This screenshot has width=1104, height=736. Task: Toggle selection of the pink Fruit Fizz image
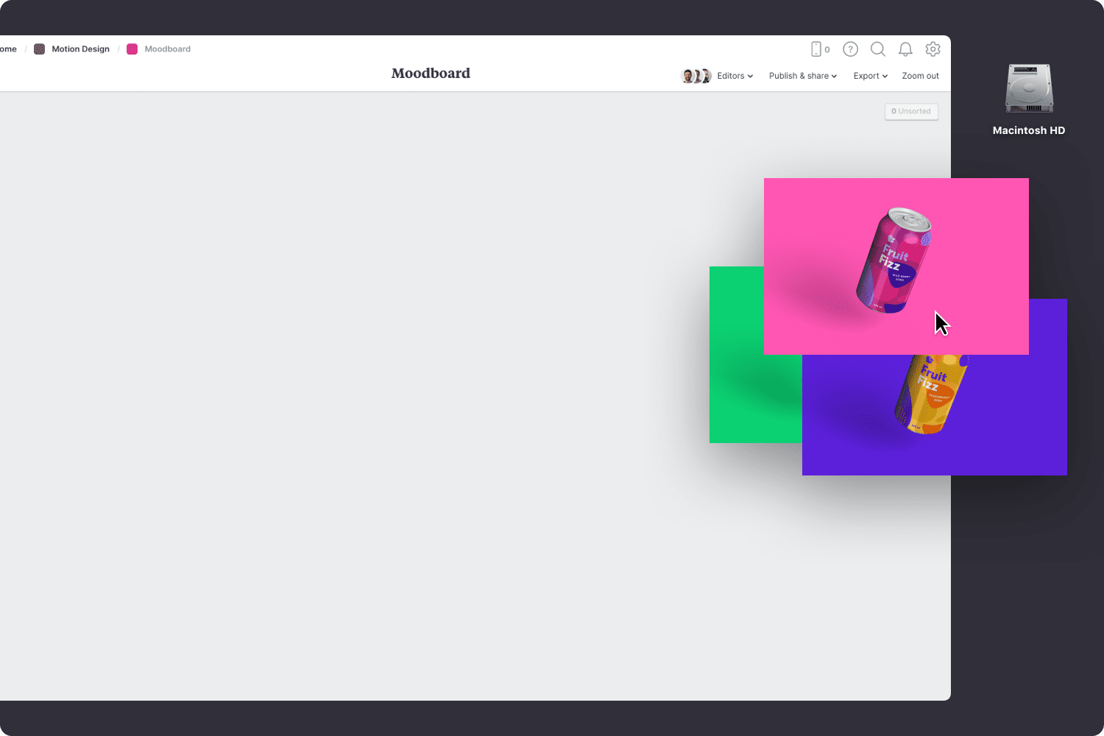pyautogui.click(x=896, y=265)
